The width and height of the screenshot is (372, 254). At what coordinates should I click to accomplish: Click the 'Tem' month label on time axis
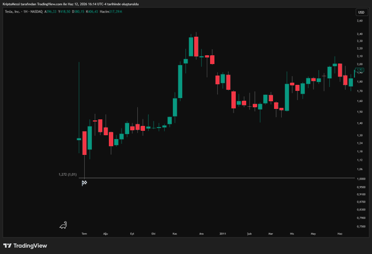click(x=84, y=234)
